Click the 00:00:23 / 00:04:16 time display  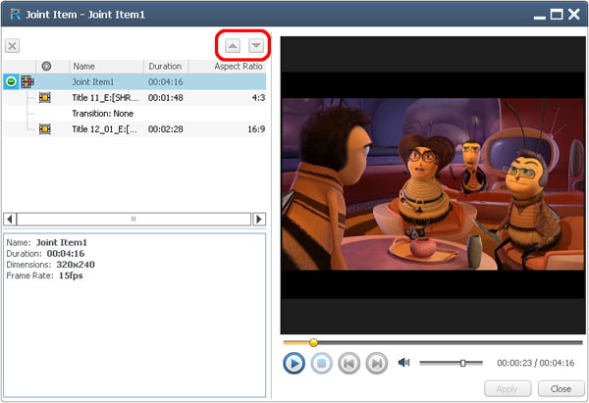point(536,363)
